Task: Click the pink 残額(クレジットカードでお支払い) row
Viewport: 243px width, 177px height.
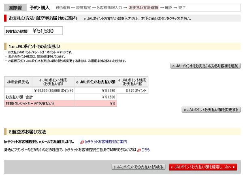Action: (x=60, y=104)
